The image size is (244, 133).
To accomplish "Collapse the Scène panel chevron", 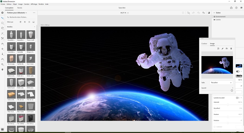I will click(214, 13).
